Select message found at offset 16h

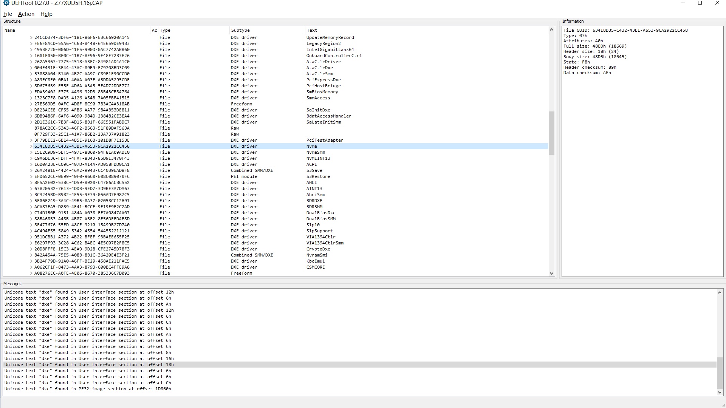click(x=360, y=359)
